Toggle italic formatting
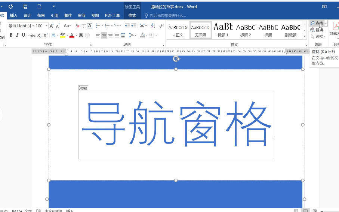The width and height of the screenshot is (339, 212). pyautogui.click(x=17, y=35)
